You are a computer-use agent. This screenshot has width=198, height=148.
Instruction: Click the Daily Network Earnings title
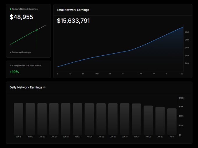click(x=26, y=87)
